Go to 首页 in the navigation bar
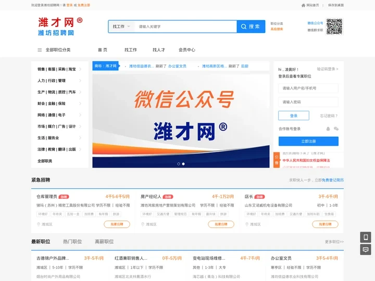 pos(103,50)
